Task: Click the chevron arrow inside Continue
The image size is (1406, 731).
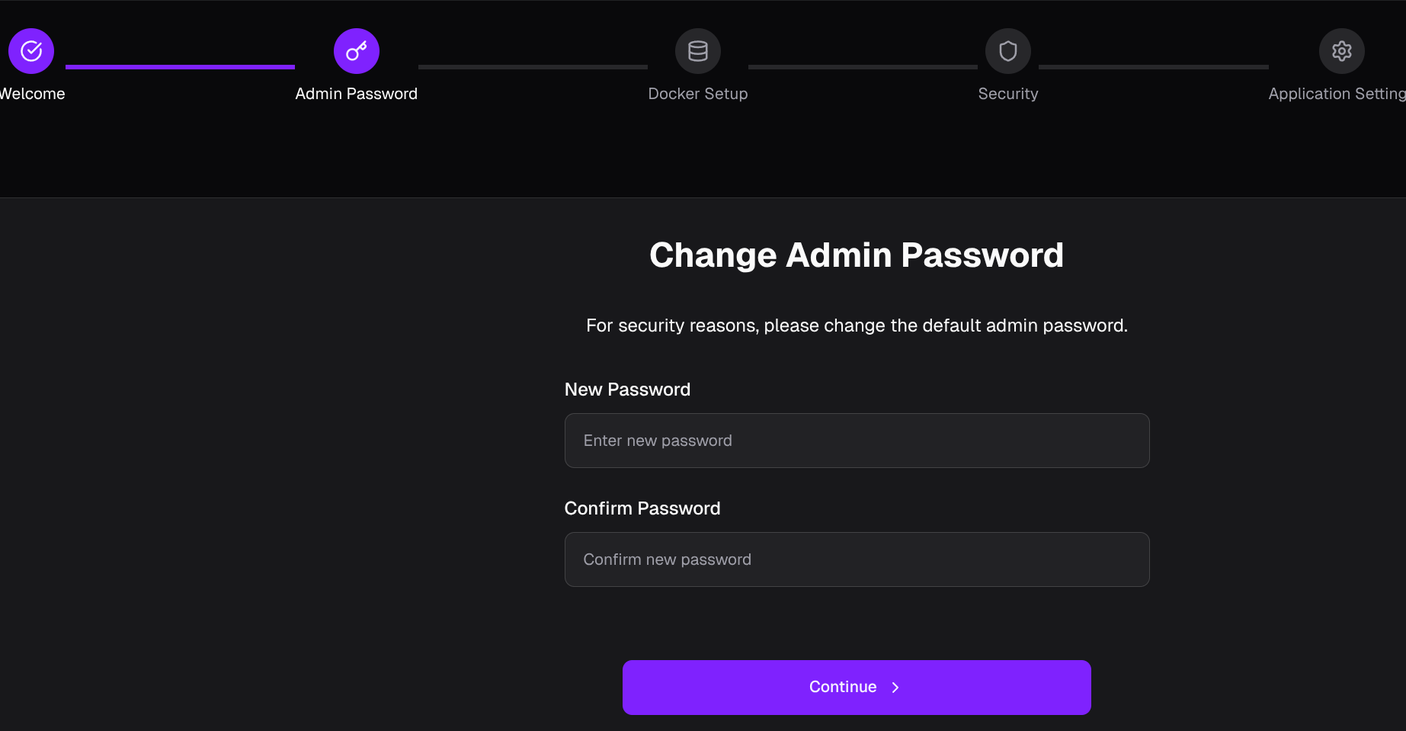Action: click(895, 688)
